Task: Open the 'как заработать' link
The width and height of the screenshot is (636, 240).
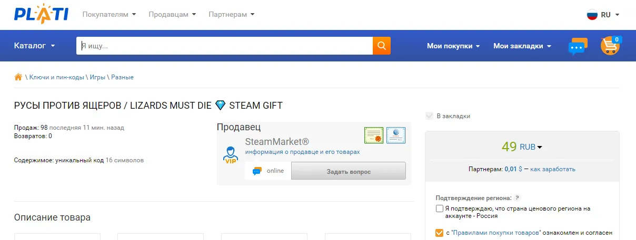Action: click(553, 169)
